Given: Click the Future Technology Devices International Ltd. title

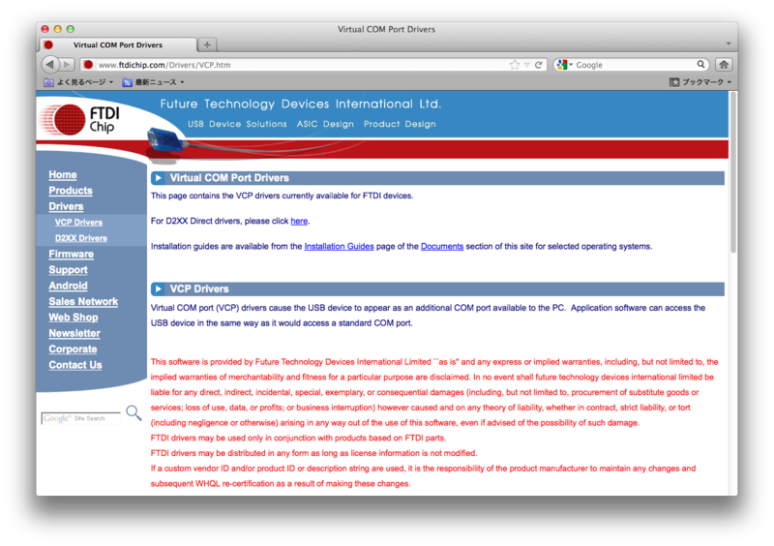Looking at the screenshot, I should [301, 104].
